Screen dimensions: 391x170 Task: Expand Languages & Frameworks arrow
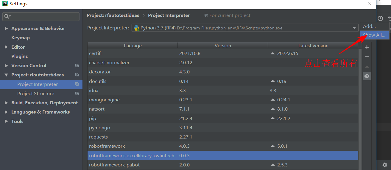tap(6, 112)
